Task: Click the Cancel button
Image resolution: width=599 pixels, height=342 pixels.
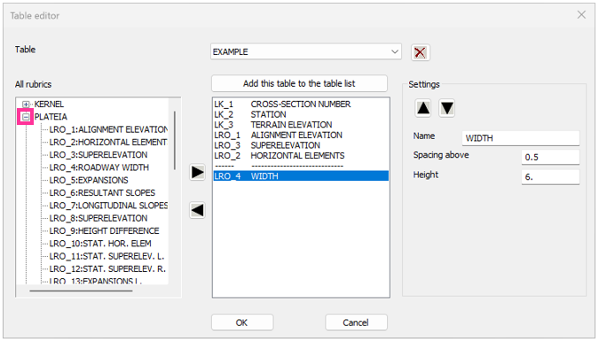Action: [356, 323]
